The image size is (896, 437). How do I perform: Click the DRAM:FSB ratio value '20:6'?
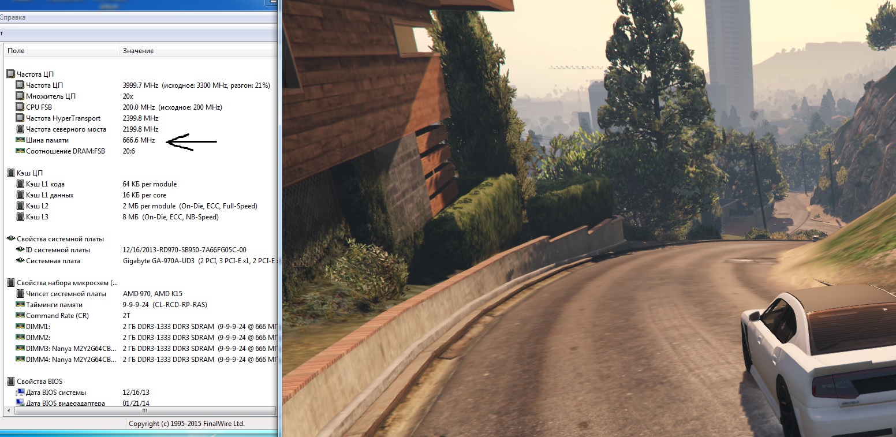(130, 151)
